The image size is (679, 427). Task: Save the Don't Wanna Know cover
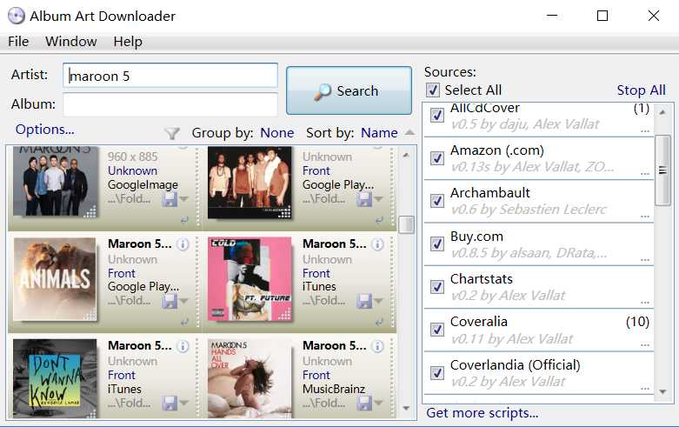pyautogui.click(x=170, y=404)
